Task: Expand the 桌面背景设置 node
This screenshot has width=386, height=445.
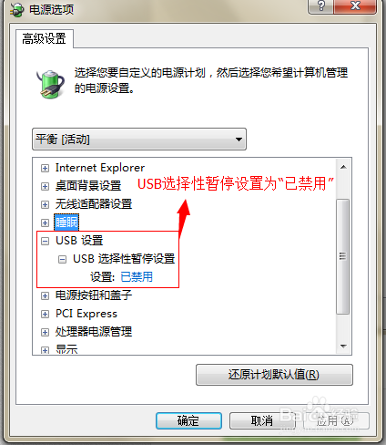Action: coord(45,186)
